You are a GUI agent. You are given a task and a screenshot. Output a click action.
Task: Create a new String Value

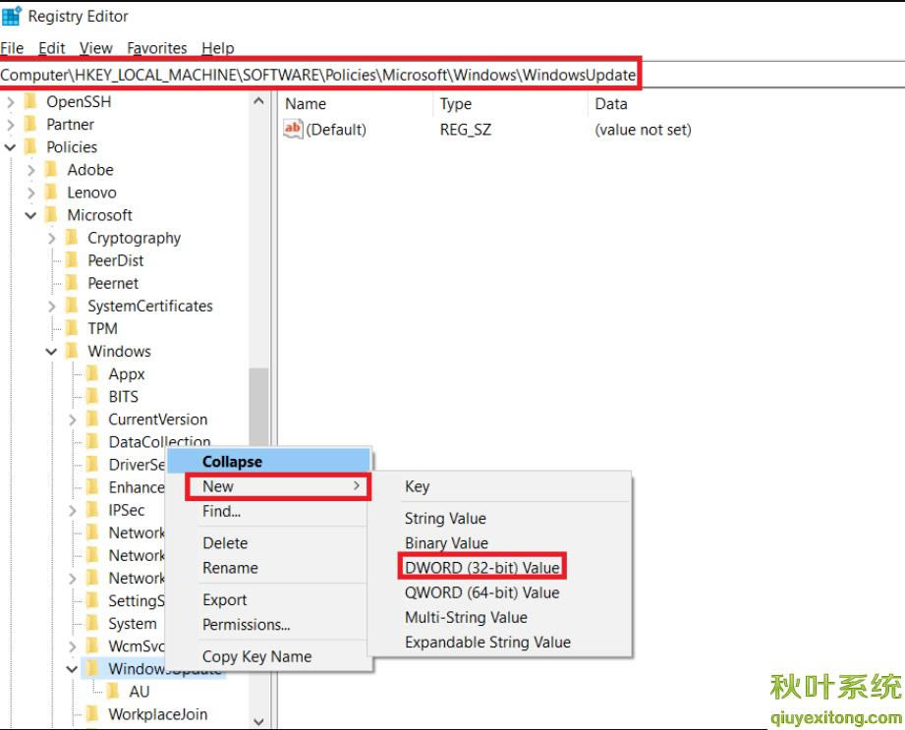[500, 518]
